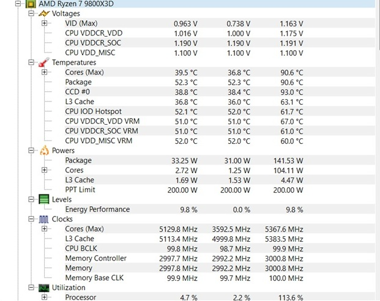
Task: Select the PPT Limit row label
Action: (80, 190)
